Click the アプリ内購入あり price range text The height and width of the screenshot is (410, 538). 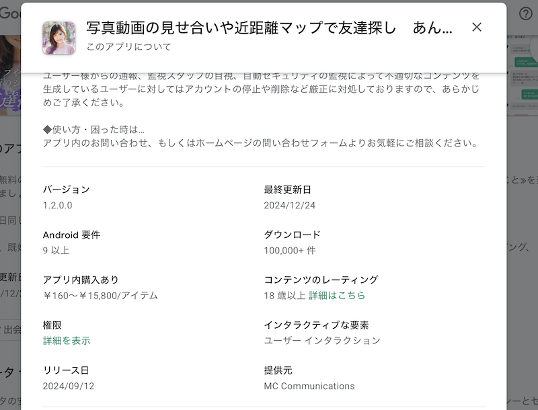tap(100, 295)
